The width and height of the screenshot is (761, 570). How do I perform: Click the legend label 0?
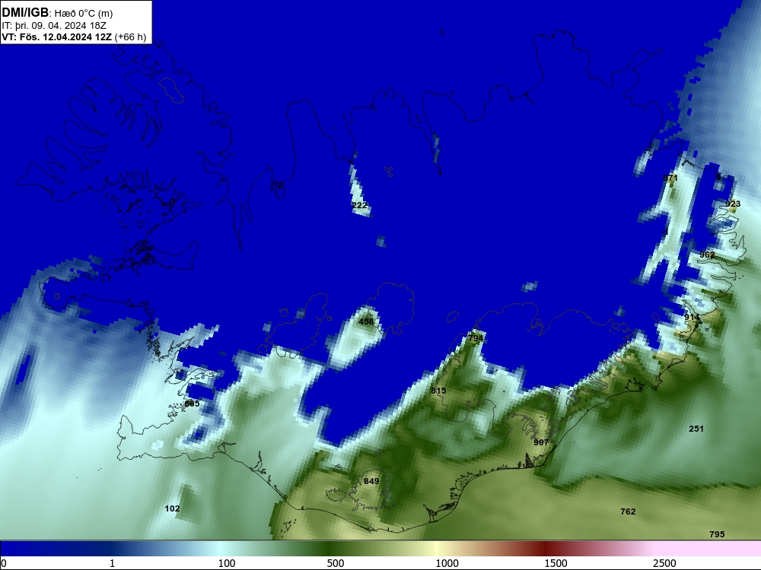coord(5,563)
